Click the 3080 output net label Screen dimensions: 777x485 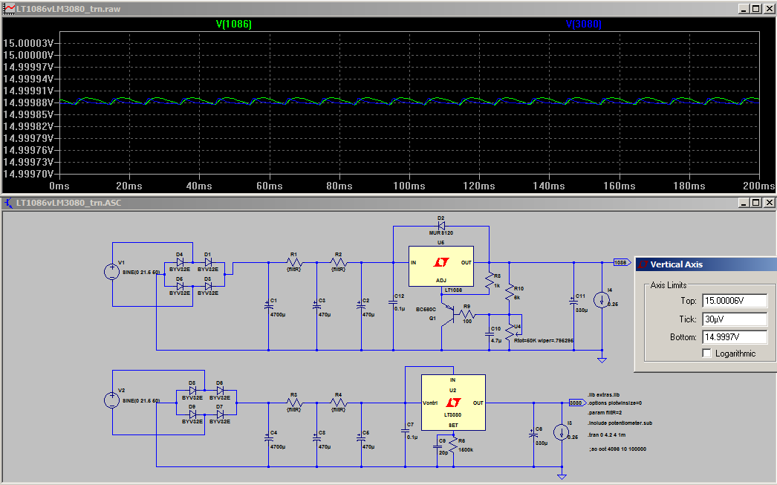[x=576, y=403]
